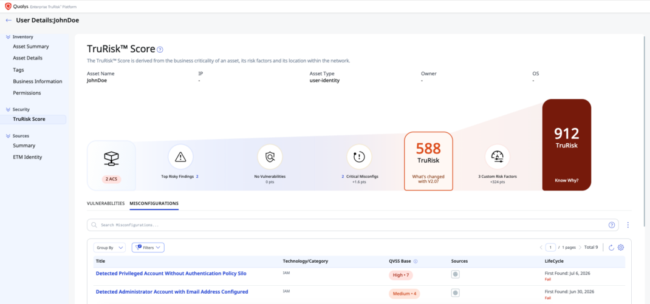Click the ACS network asset icon
The width and height of the screenshot is (650, 304).
tap(111, 157)
